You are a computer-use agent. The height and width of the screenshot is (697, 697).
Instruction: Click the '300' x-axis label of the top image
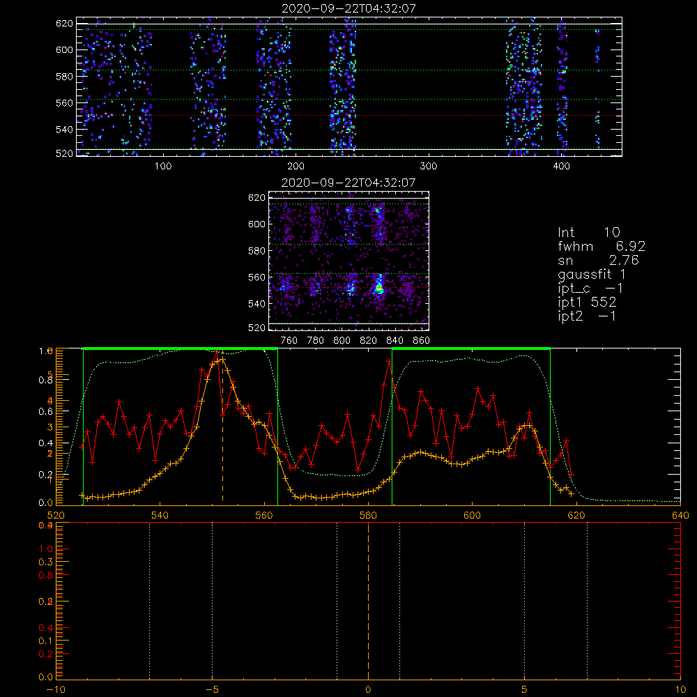pos(429,167)
